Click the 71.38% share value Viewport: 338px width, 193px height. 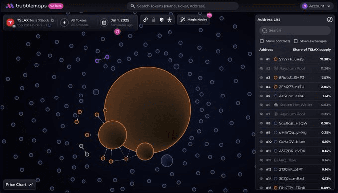tap(325, 59)
